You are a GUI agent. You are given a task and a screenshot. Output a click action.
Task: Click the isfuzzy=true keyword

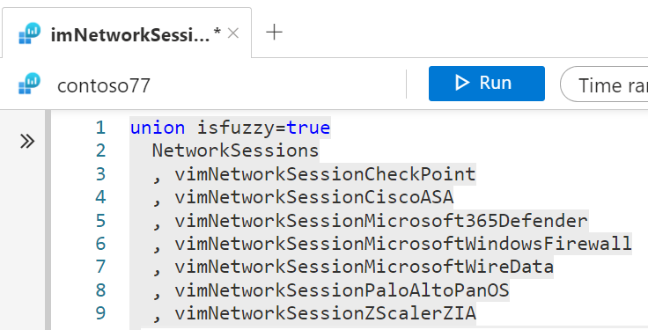click(x=263, y=128)
